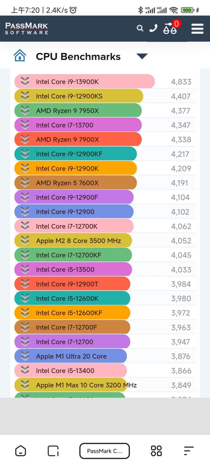Open the hamburger menu
Image resolution: width=210 pixels, height=467 pixels.
tap(197, 29)
